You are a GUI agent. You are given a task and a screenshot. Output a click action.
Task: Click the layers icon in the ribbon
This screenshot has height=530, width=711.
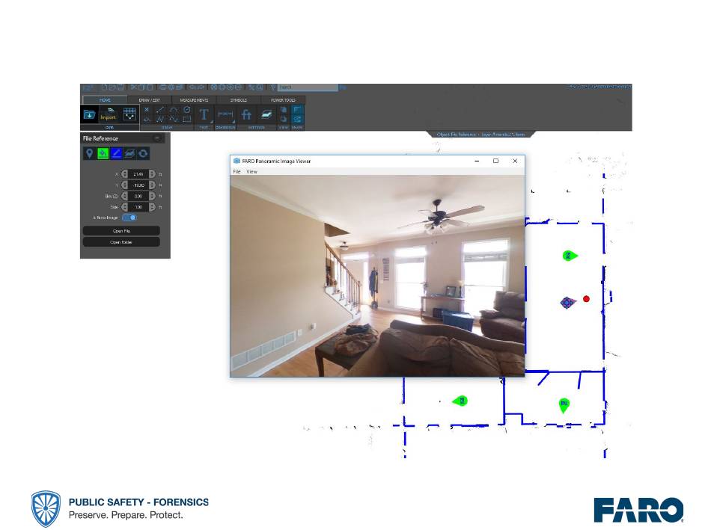266,114
